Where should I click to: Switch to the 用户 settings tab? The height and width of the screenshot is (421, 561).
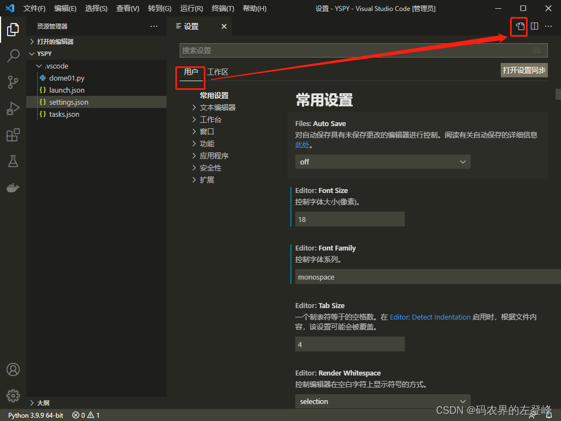pos(191,72)
